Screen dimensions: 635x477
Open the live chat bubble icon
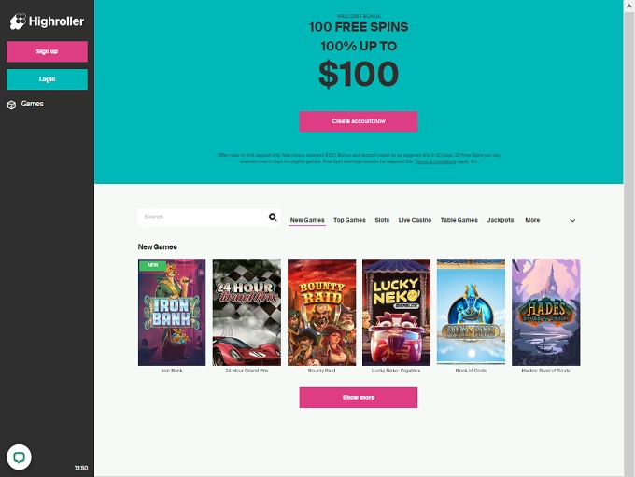click(19, 457)
